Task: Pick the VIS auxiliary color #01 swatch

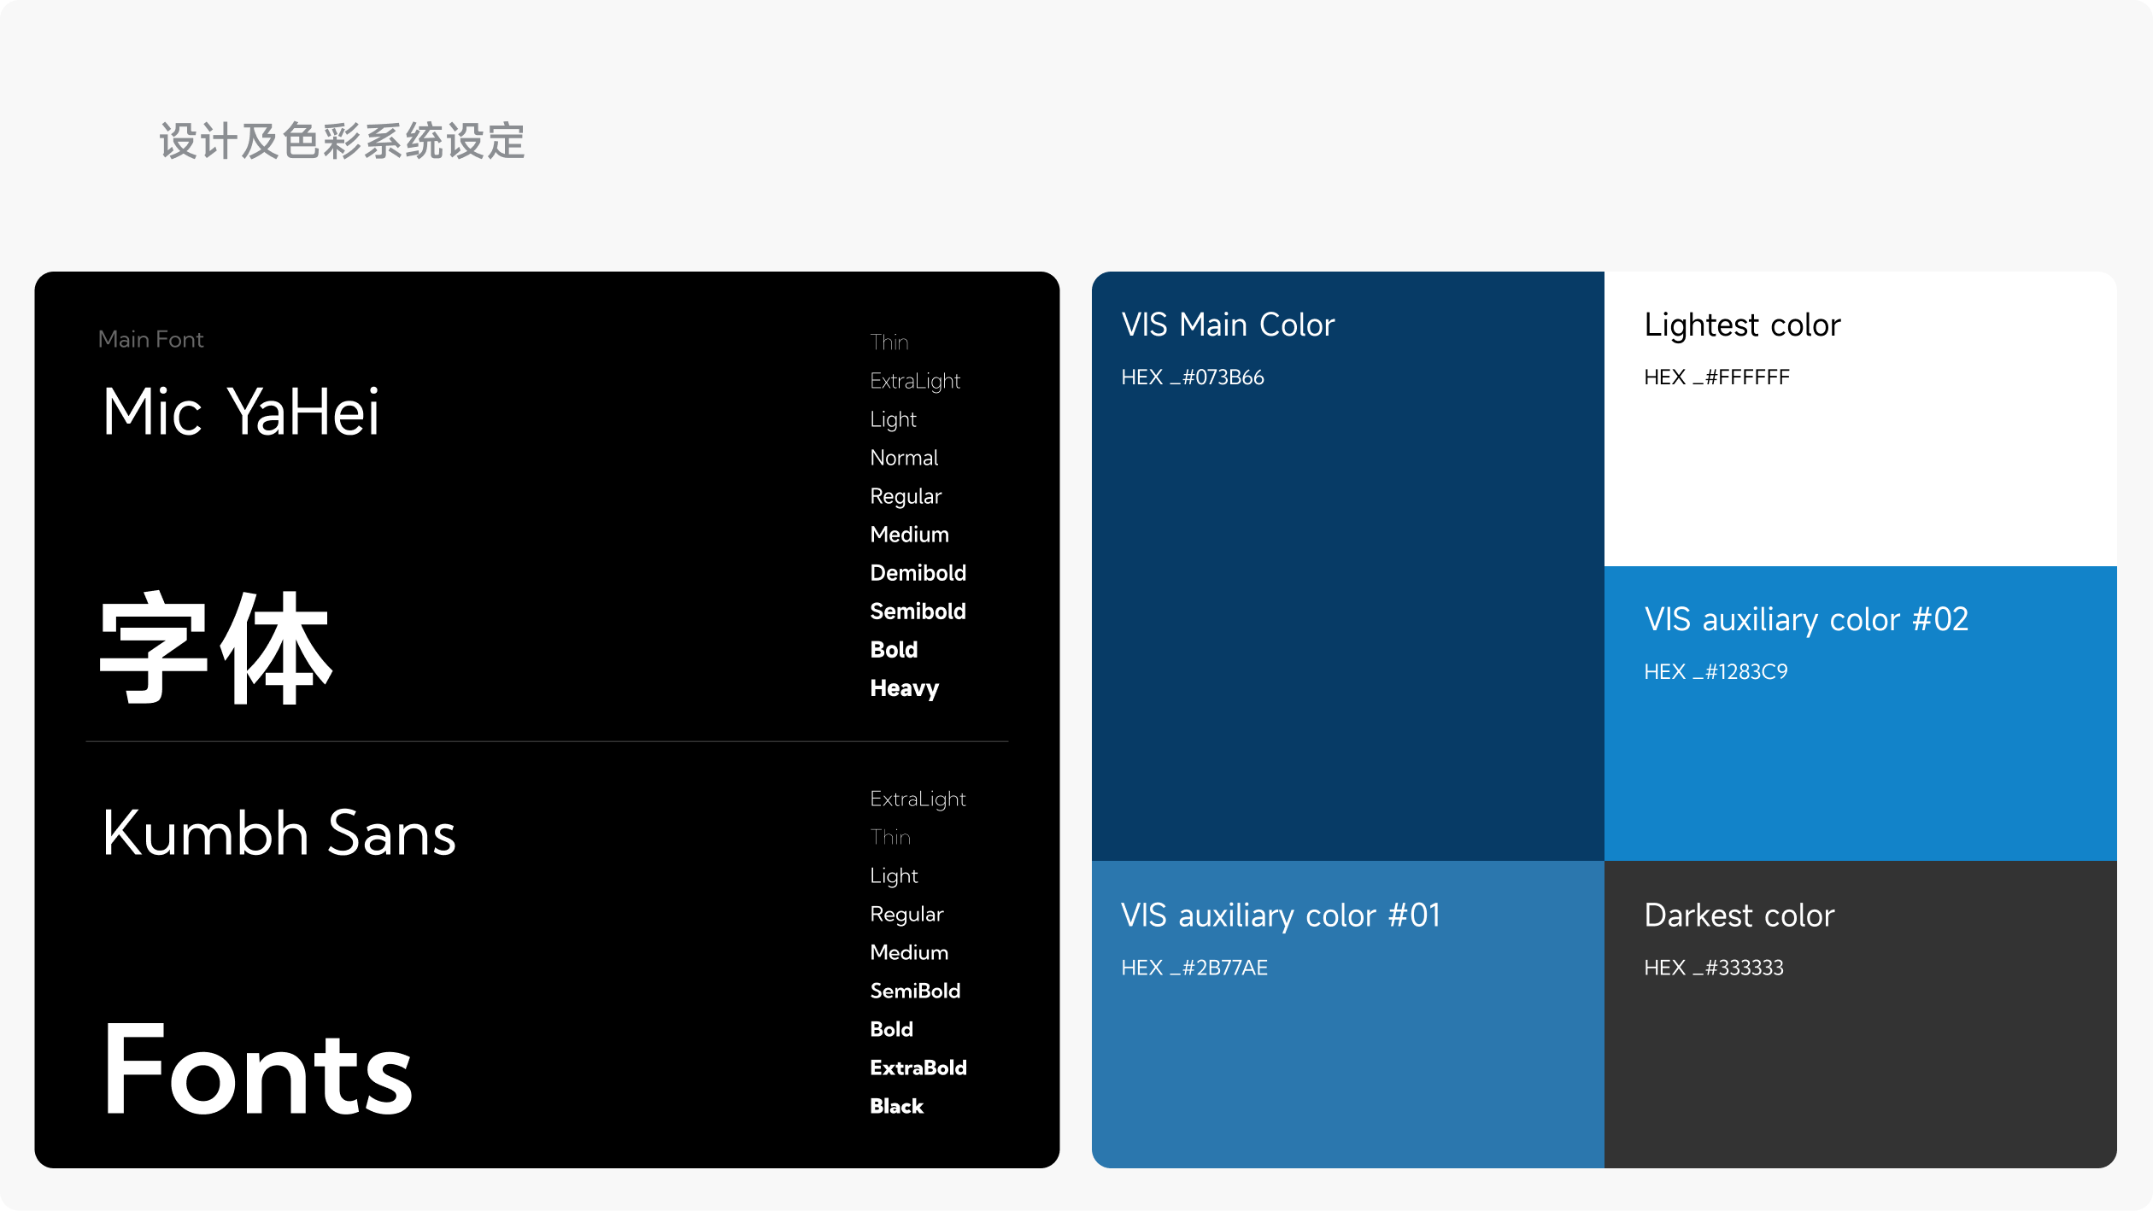Action: (x=1347, y=1068)
